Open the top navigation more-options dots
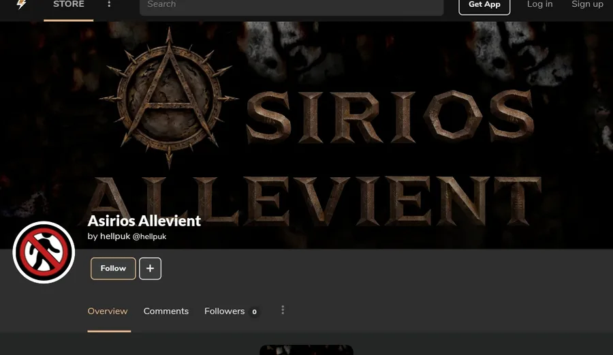 pyautogui.click(x=109, y=4)
